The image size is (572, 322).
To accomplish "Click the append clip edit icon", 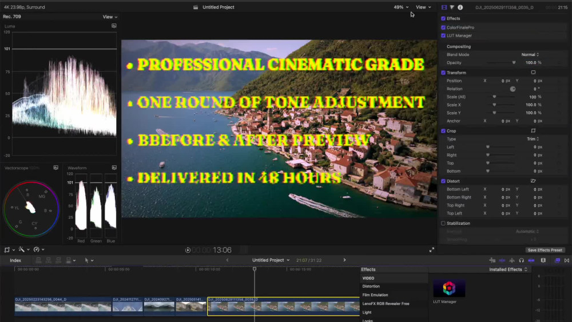I will tap(58, 260).
